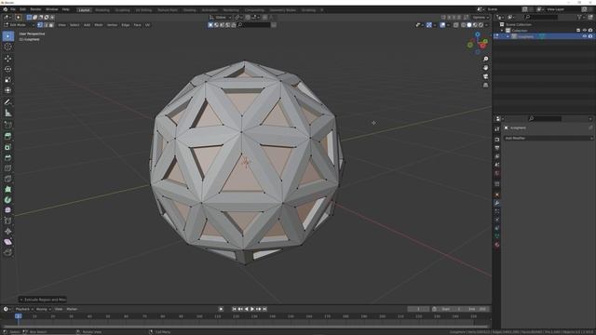Select the Rotate tool
The height and width of the screenshot is (335, 596).
(8, 69)
